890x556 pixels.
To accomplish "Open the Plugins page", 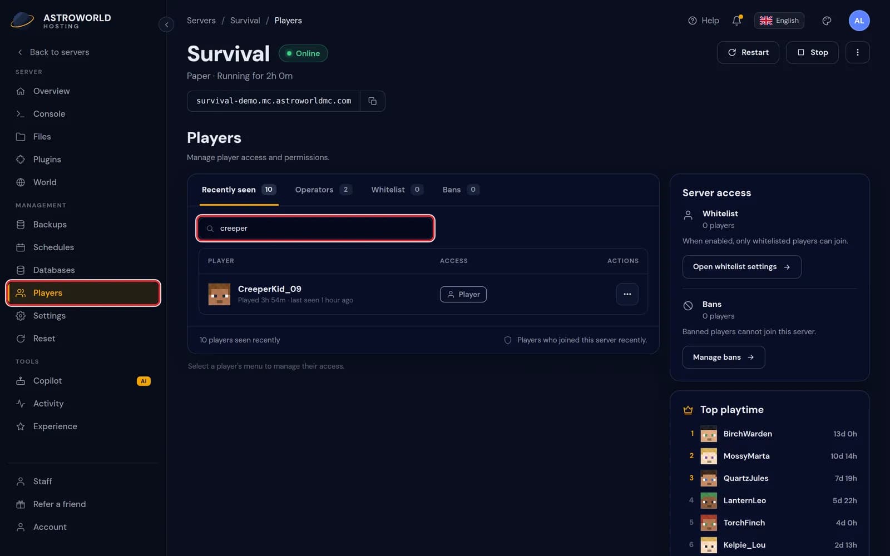I will tap(83, 160).
